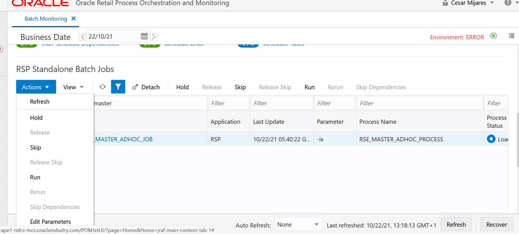Select Run from the Actions menu
This screenshot has height=234, width=519.
pos(55,177)
